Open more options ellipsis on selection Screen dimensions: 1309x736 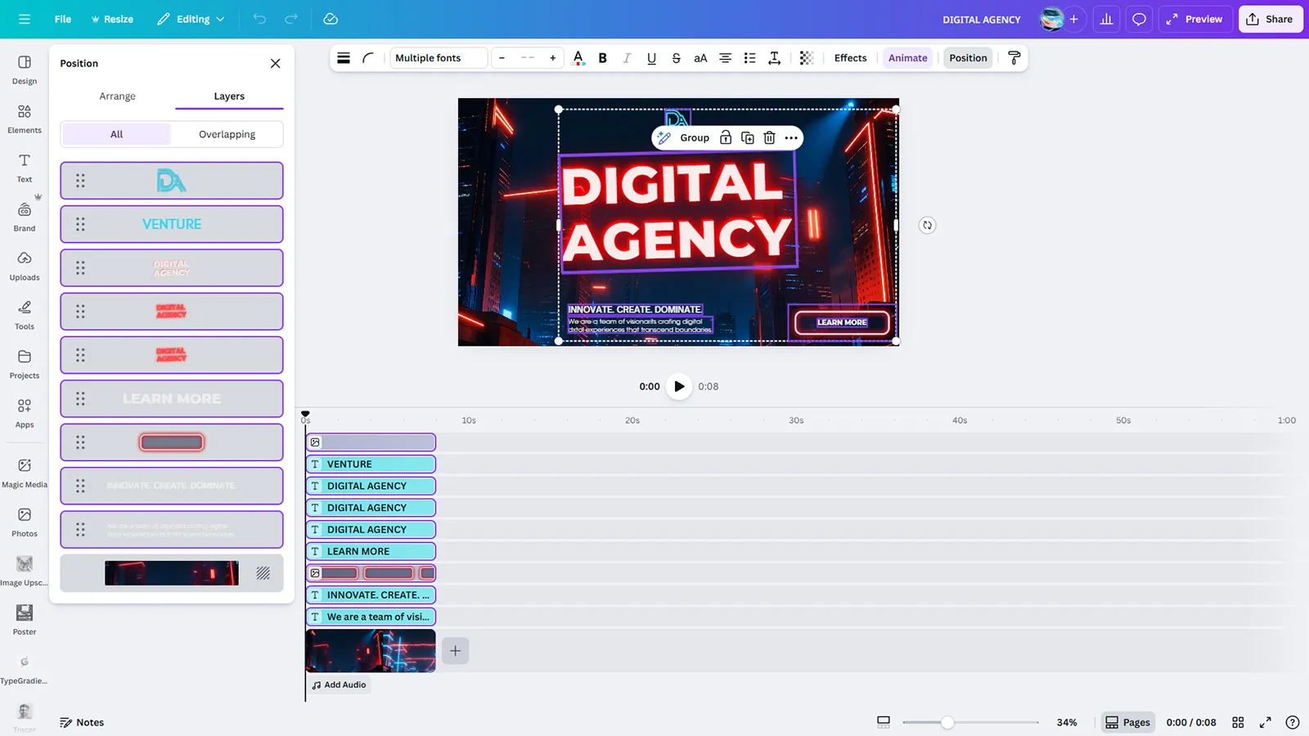[x=791, y=138]
